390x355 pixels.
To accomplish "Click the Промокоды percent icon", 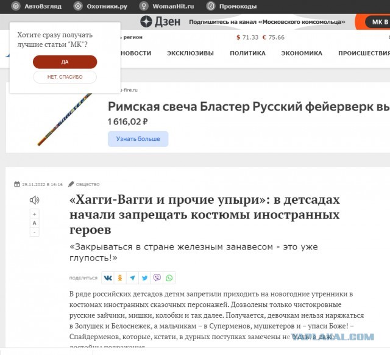I will pyautogui.click(x=210, y=6).
